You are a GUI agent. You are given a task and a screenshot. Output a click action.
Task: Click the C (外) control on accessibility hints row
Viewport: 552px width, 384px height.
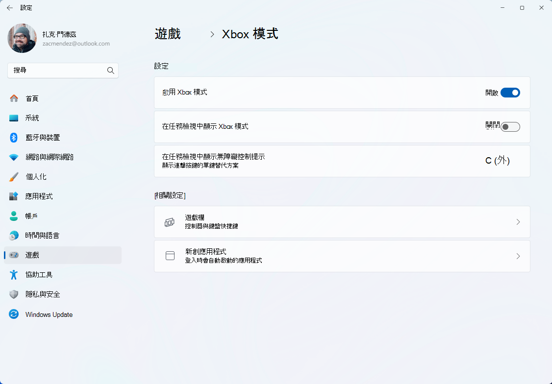(498, 161)
